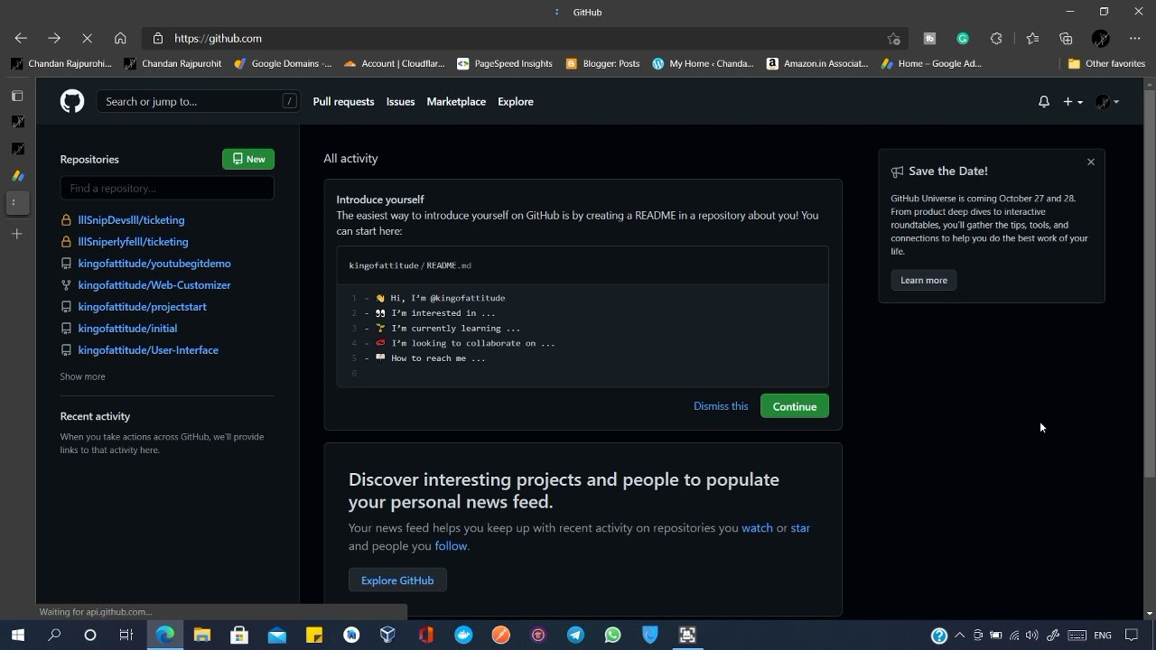Open Google Domains bookmark

click(282, 64)
